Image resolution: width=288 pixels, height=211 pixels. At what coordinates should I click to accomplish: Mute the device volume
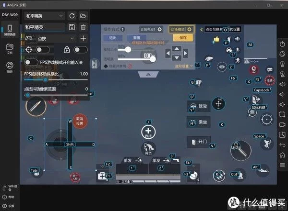coord(282,104)
